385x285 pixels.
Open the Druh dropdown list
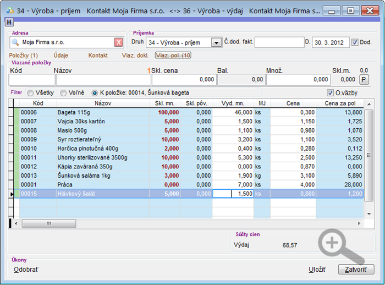click(216, 42)
